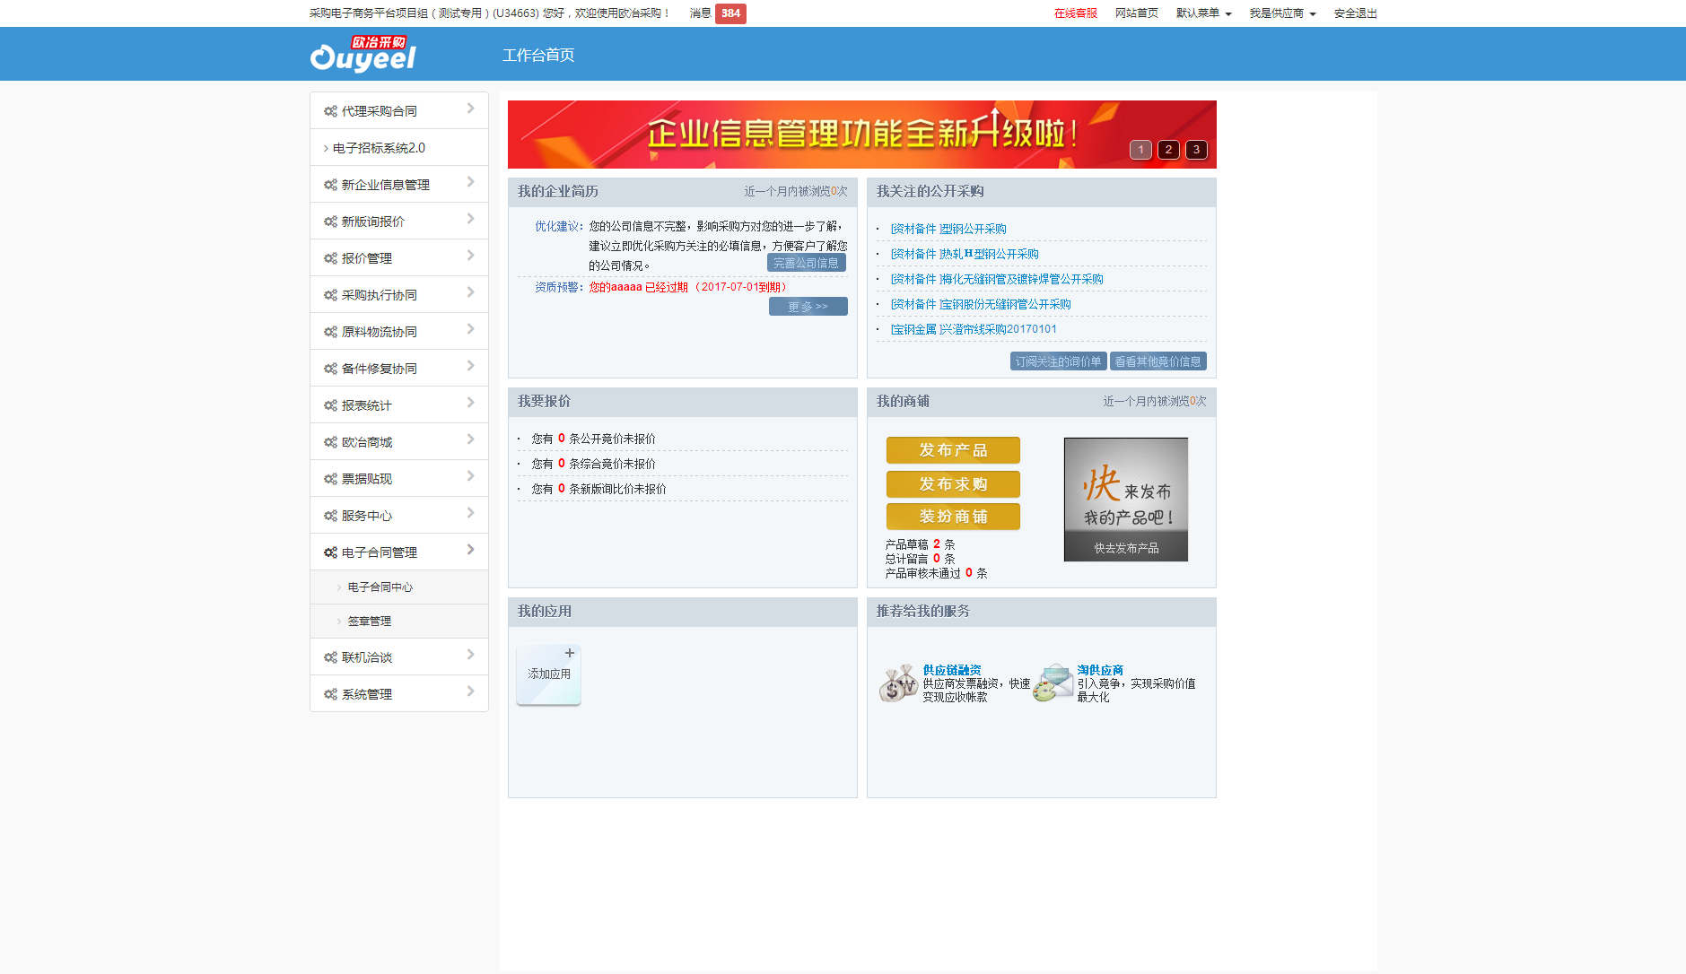Expand 代理采购合同 chevron arrow
Viewport: 1686px width, 974px height.
click(470, 109)
